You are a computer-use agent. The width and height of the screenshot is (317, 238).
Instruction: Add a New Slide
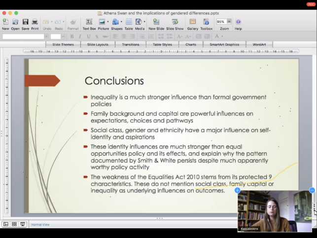coord(156,22)
